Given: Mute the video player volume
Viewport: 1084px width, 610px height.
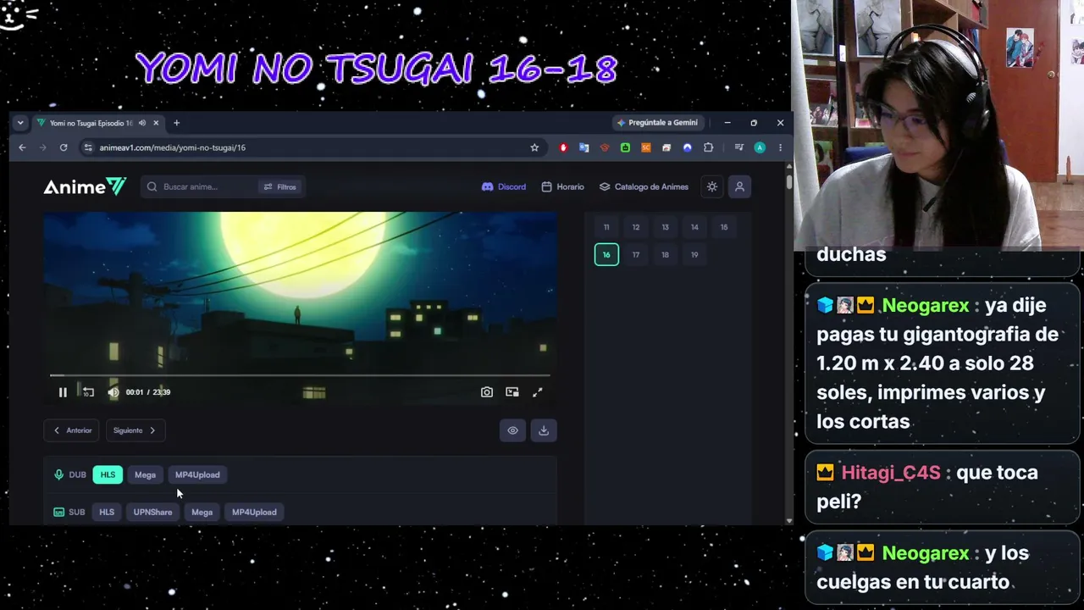Looking at the screenshot, I should click(x=113, y=392).
